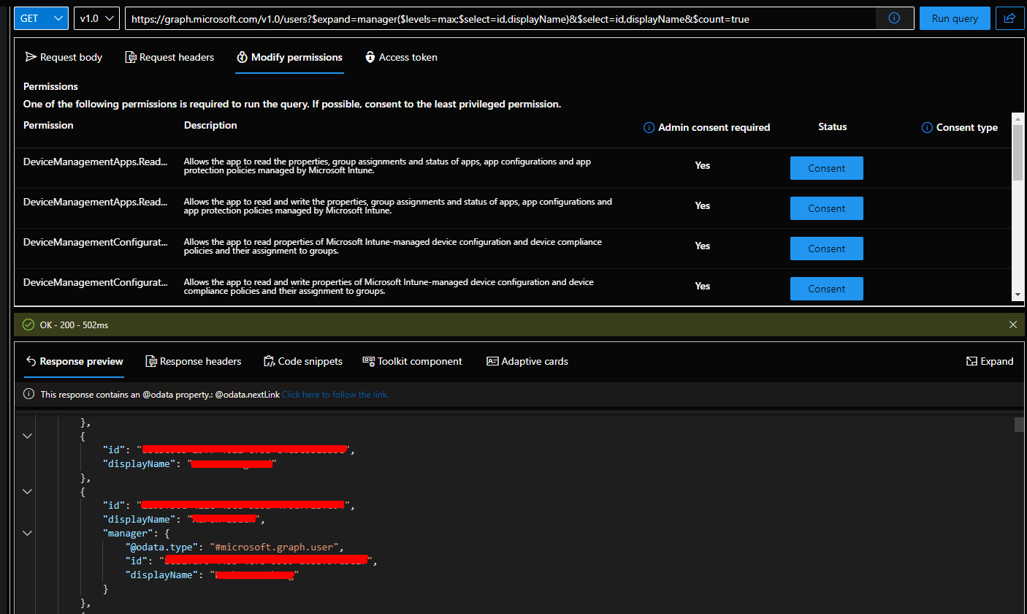Switch to the Request body tab

click(64, 57)
